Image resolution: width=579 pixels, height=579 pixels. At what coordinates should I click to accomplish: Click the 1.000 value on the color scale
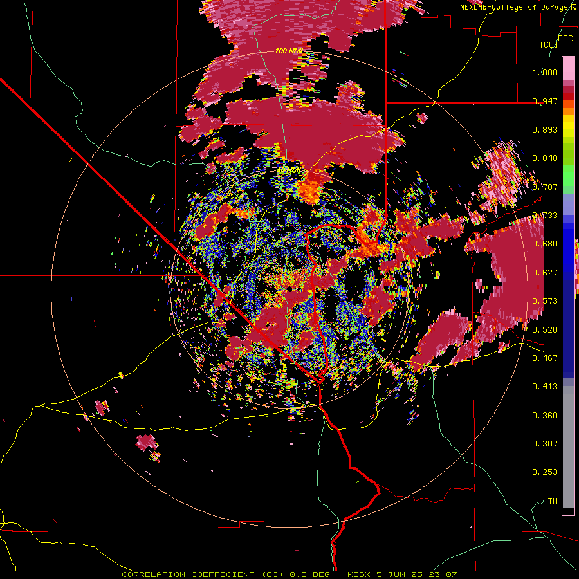click(545, 72)
